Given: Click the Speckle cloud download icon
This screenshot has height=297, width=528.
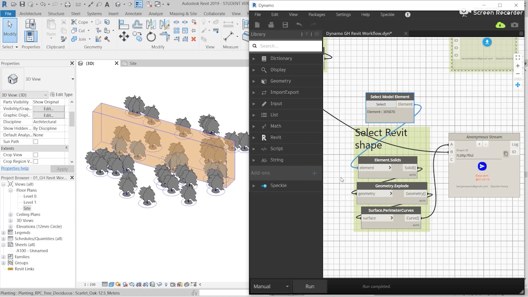Looking at the screenshot, I should (x=500, y=25).
